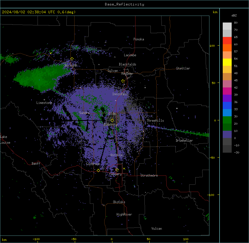Select the indigo swatch between 10 and 0
Viewport: 249px width, 243px height.
[x=227, y=134]
